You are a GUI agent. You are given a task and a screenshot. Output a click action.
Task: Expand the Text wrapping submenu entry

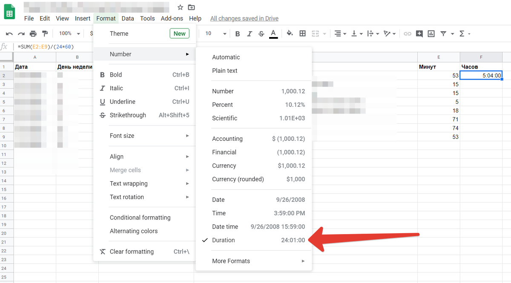[x=145, y=183]
